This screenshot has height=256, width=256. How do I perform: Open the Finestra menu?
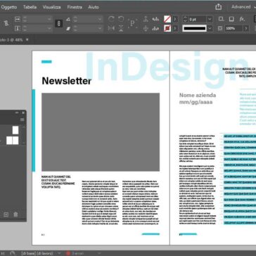[x=75, y=7]
